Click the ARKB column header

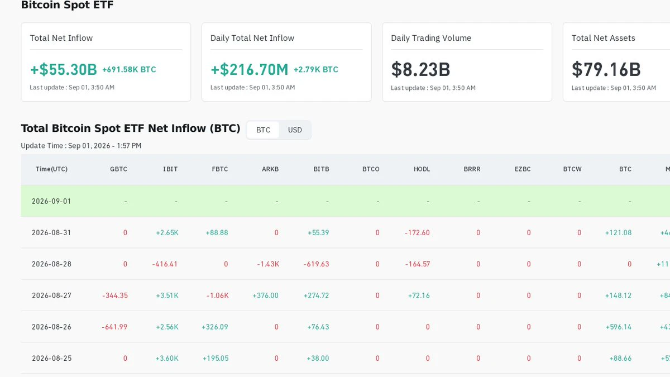click(270, 169)
